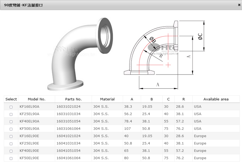The image size is (242, 163).
Task: Select the KF25EL90A row checkbox
Action: pos(11,114)
